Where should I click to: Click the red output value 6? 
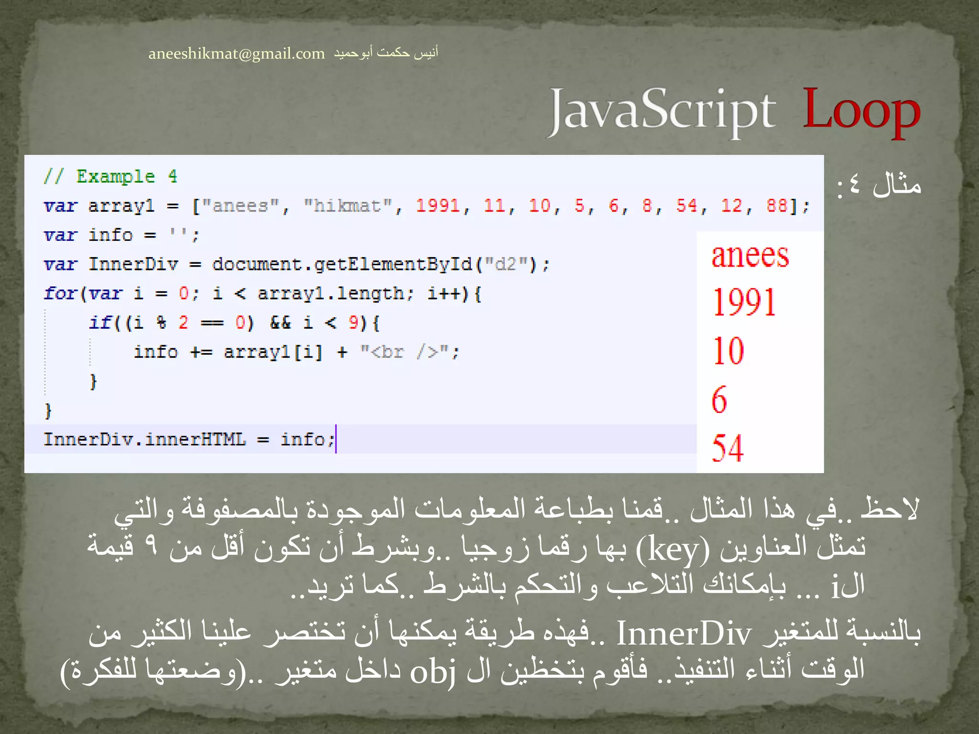719,399
